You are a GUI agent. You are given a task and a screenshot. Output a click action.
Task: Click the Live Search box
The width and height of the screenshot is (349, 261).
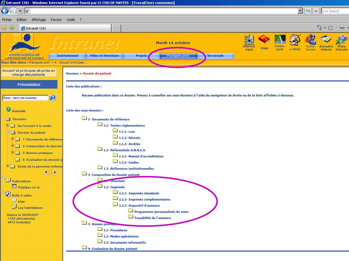point(335,11)
